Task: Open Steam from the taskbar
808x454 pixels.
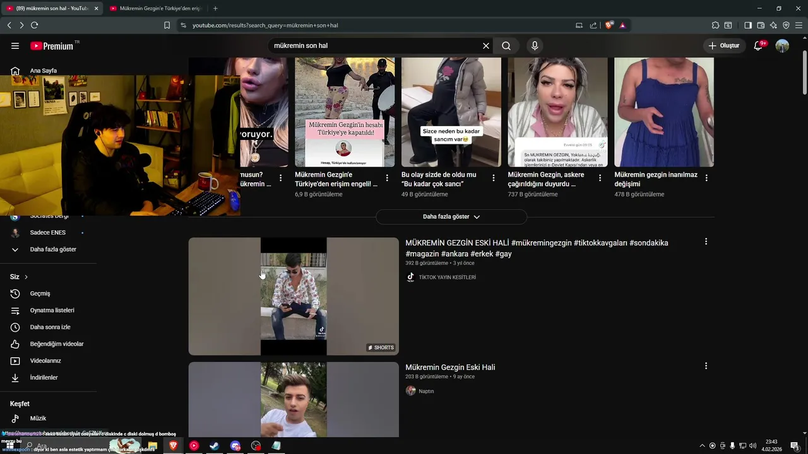Action: (x=215, y=446)
